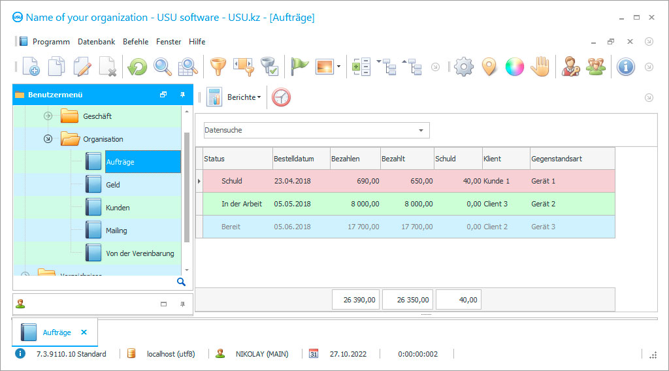Close the Aufträge bottom tab
The image size is (669, 371).
(84, 332)
